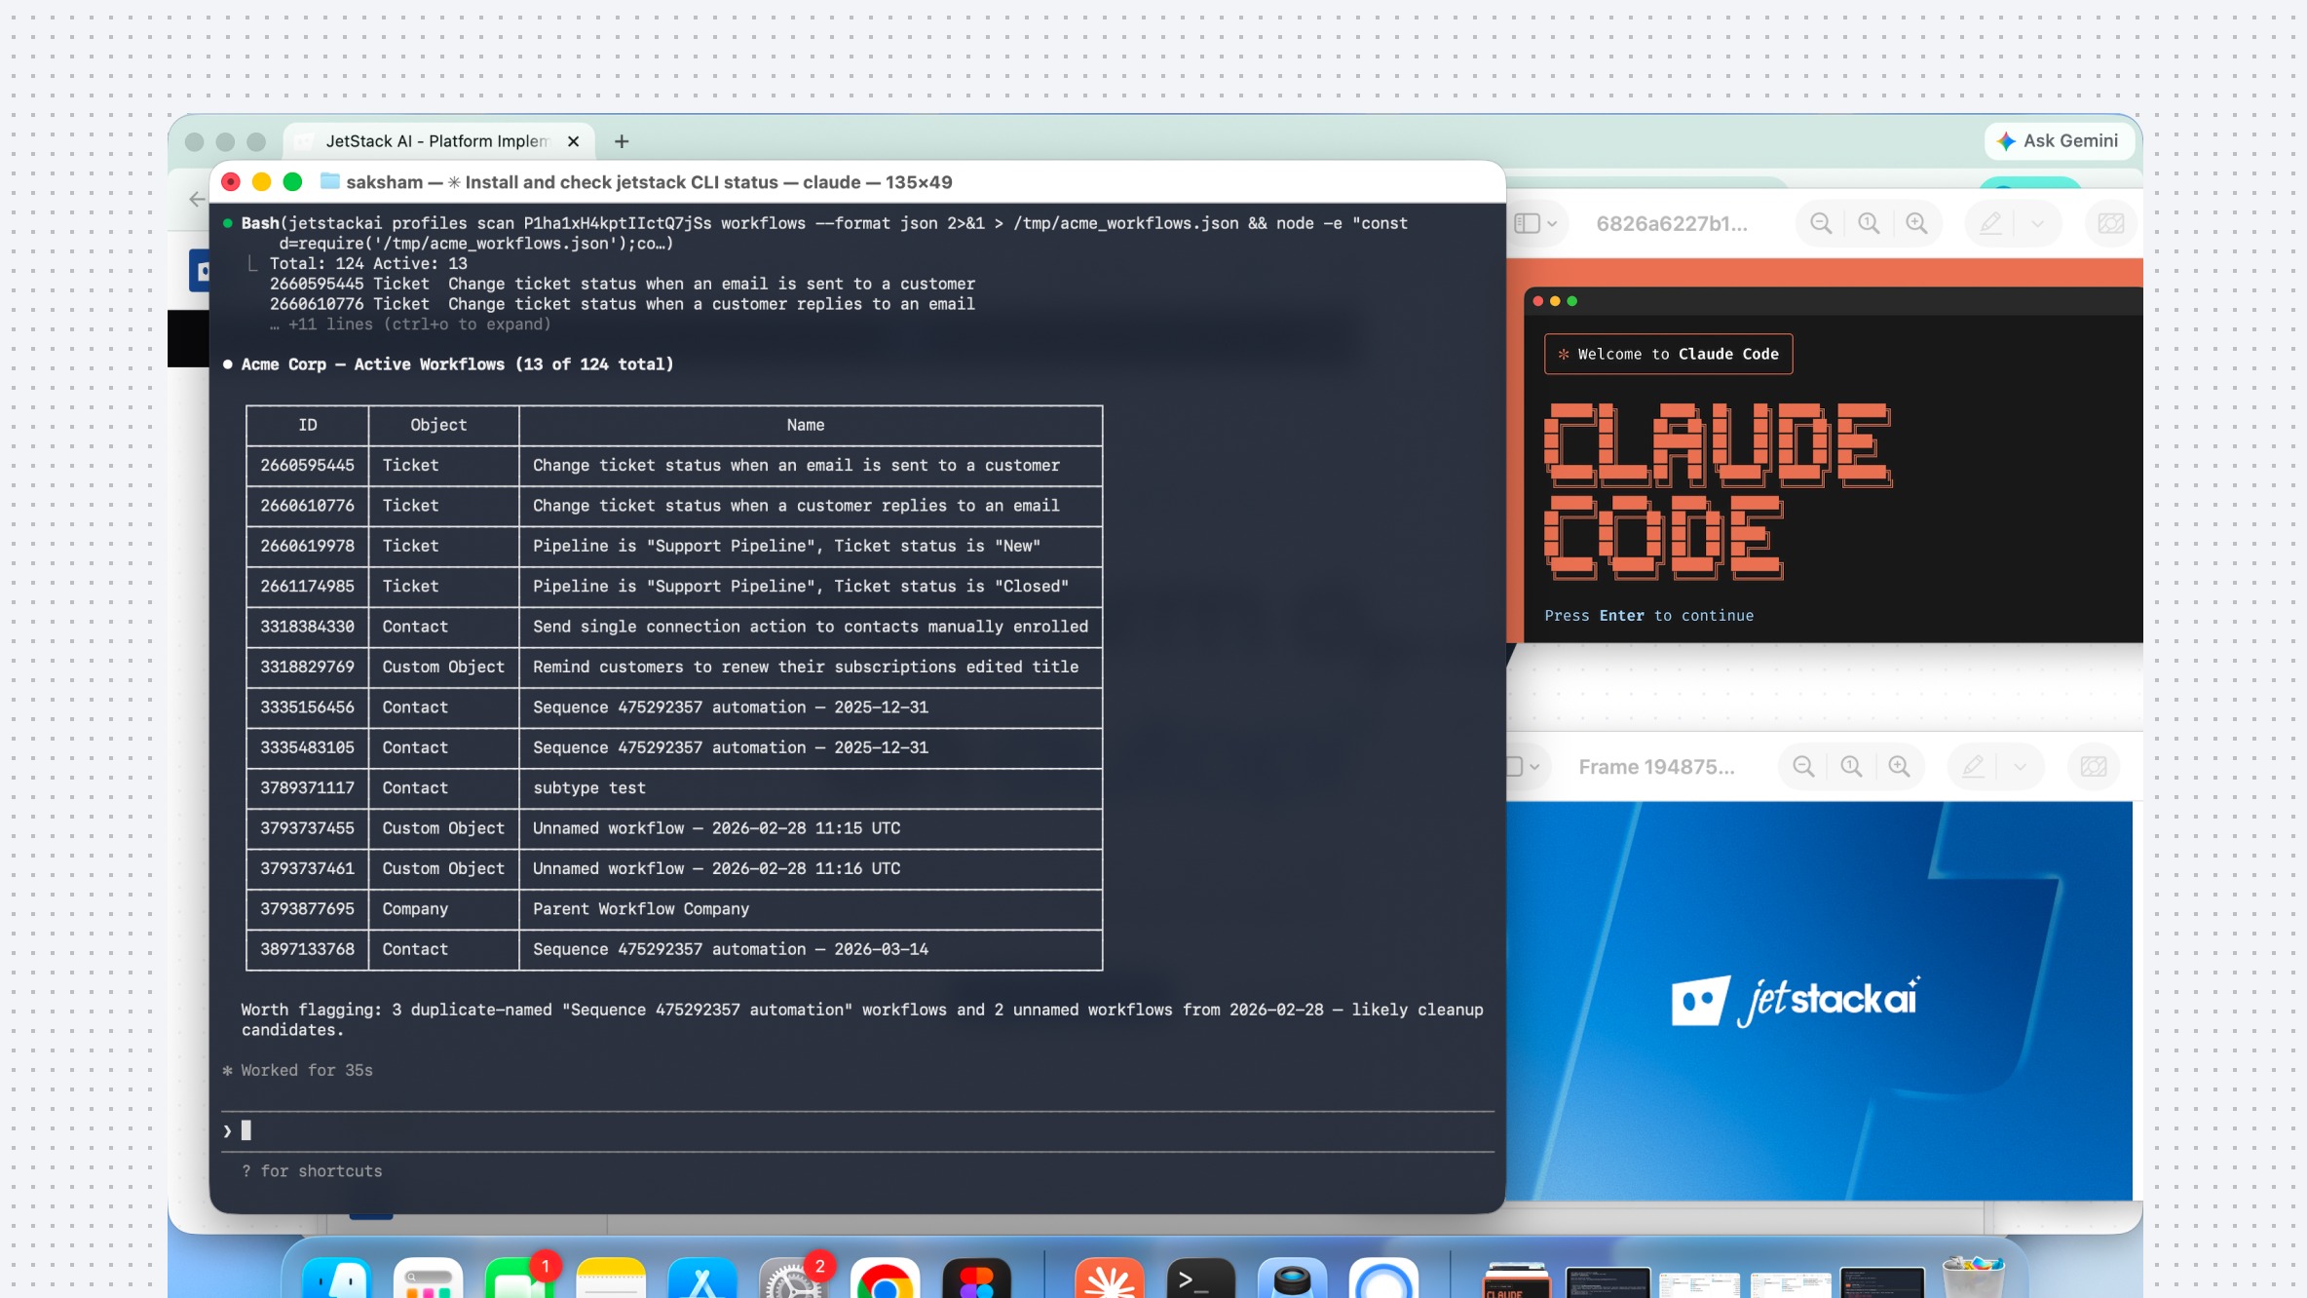The height and width of the screenshot is (1298, 2307).
Task: Focus the terminal prompt input line
Action: point(857,1130)
